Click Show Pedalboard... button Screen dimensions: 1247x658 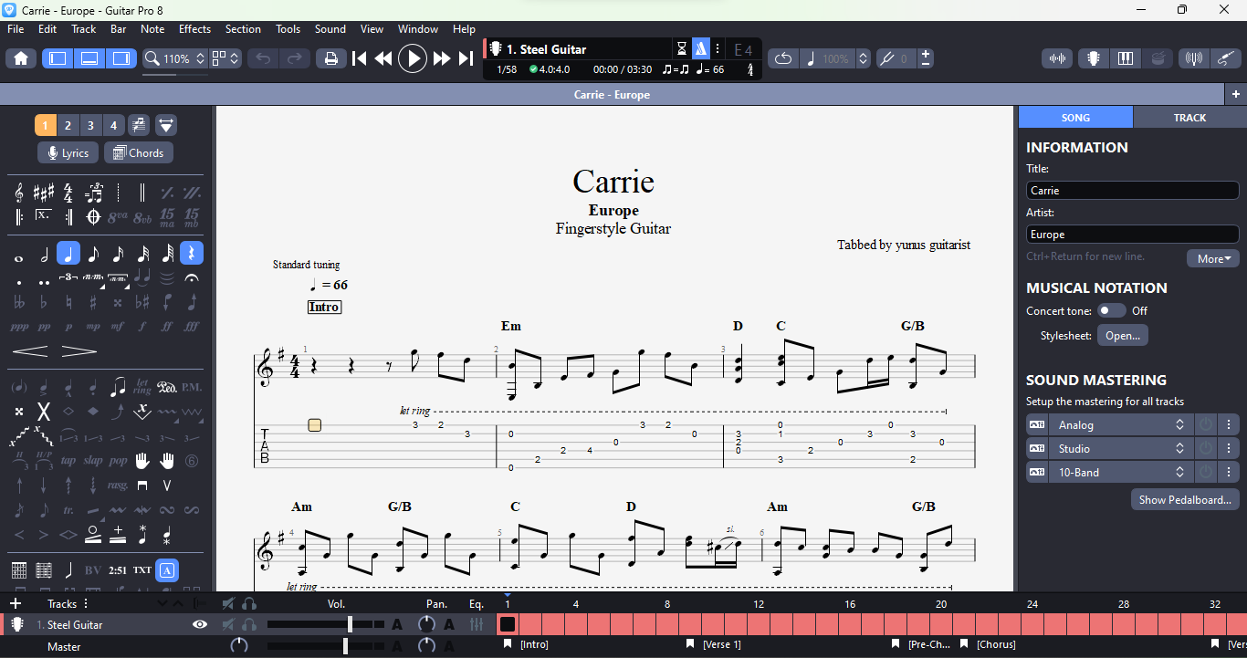click(x=1185, y=500)
